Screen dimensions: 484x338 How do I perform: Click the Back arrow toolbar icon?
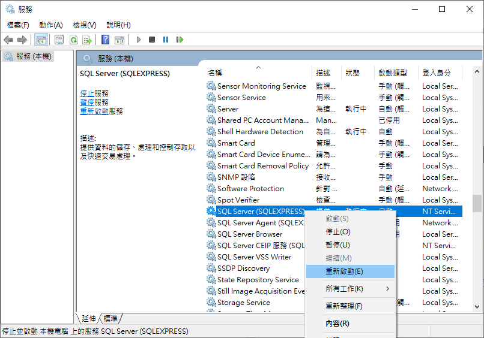8,40
